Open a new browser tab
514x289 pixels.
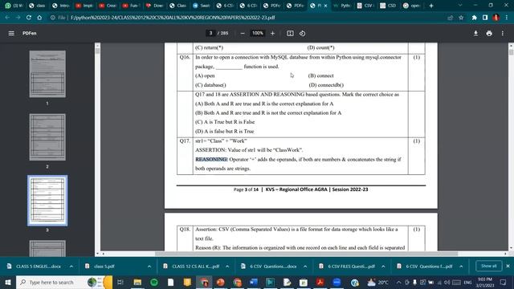tap(431, 6)
